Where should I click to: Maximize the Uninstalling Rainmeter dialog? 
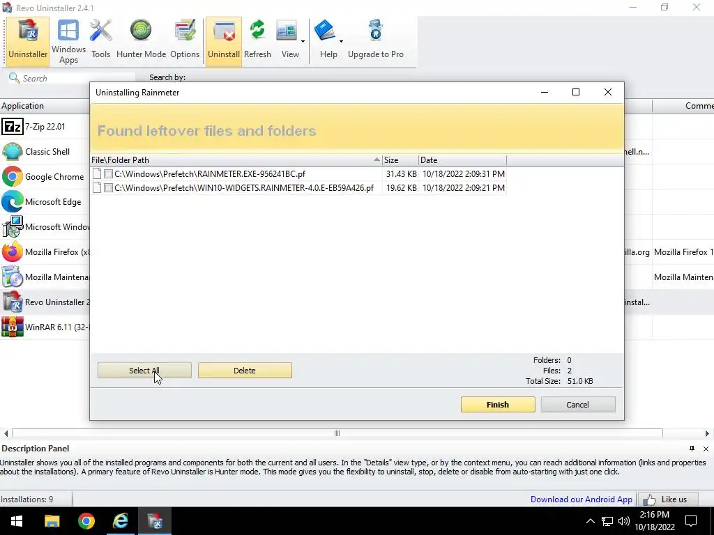[575, 92]
